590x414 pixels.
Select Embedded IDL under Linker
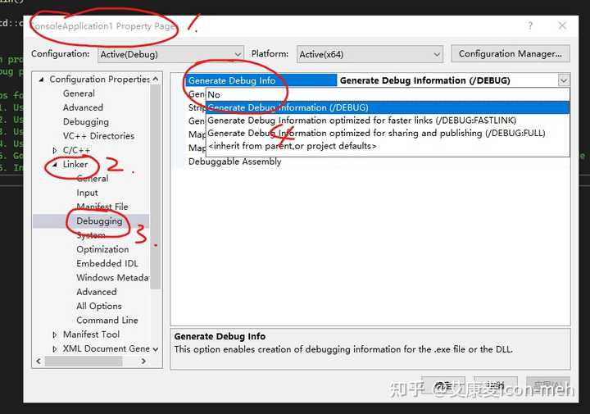coord(107,263)
